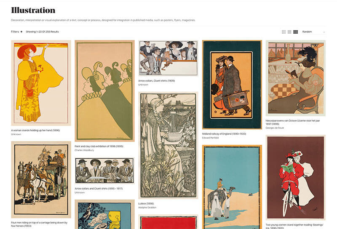Open artist link Edward Penfield
Image resolution: width=337 pixels, height=229 pixels.
tap(210, 138)
